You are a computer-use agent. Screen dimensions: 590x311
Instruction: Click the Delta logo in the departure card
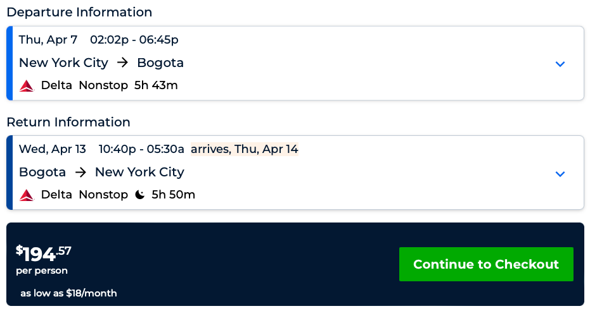pyautogui.click(x=27, y=85)
